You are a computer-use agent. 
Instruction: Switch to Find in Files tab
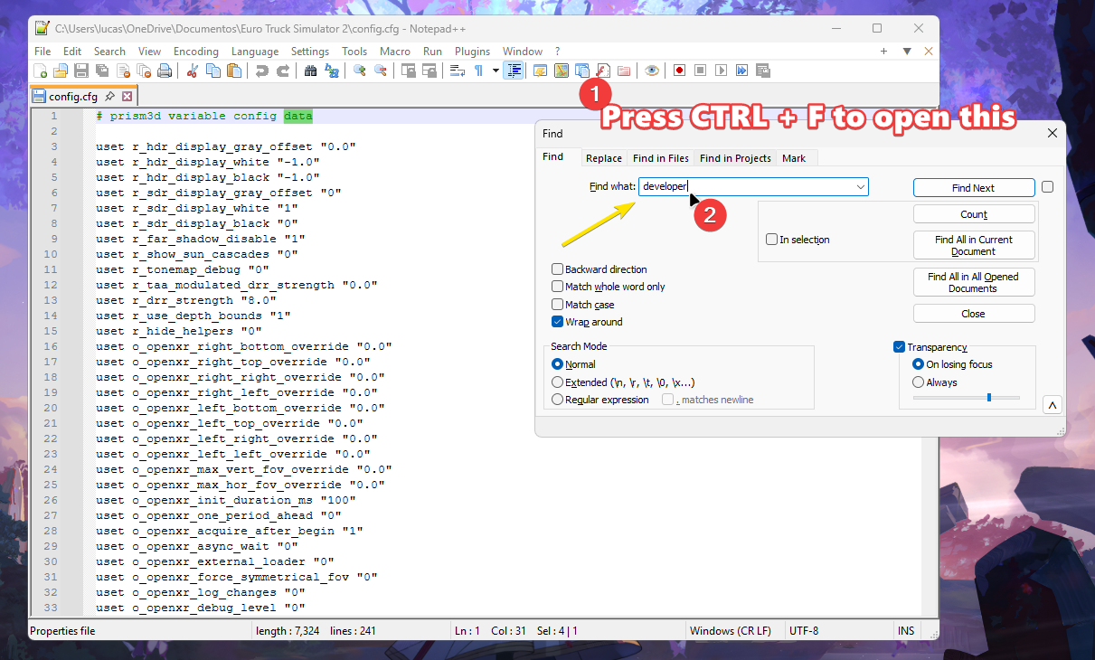[662, 158]
